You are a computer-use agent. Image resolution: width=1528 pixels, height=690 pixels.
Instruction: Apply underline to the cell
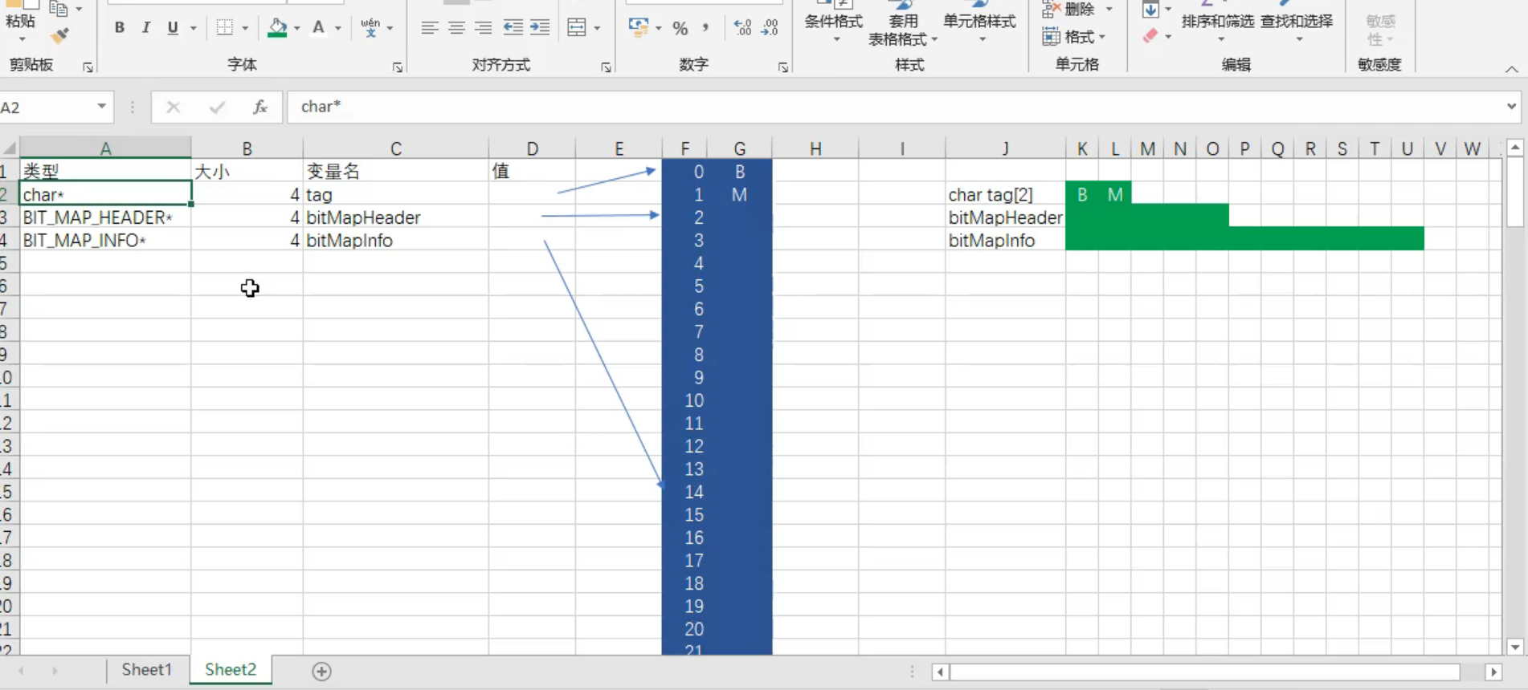(x=172, y=28)
